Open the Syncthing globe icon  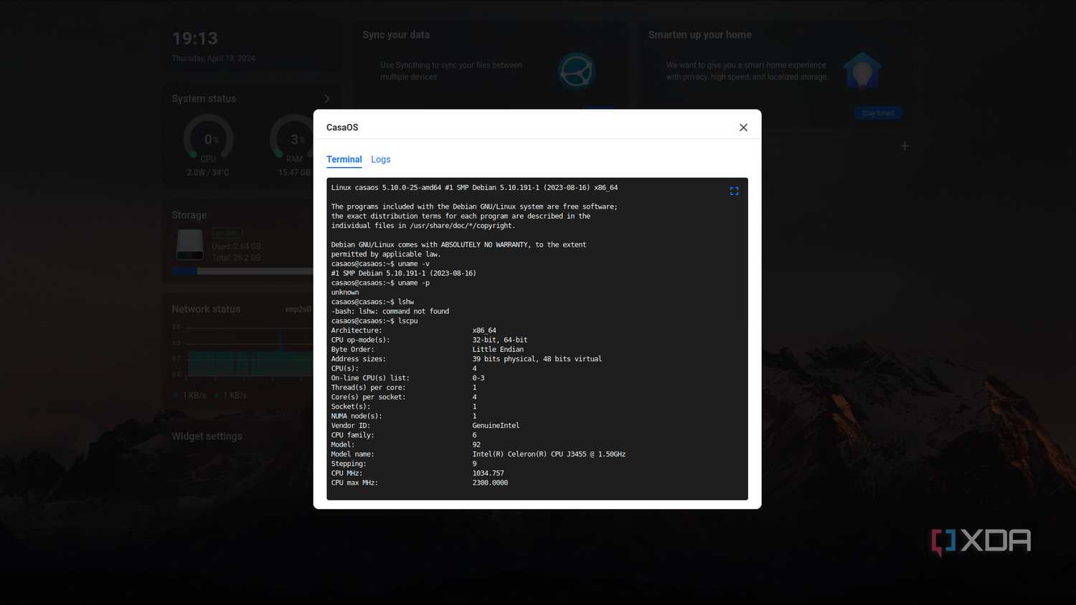[576, 71]
